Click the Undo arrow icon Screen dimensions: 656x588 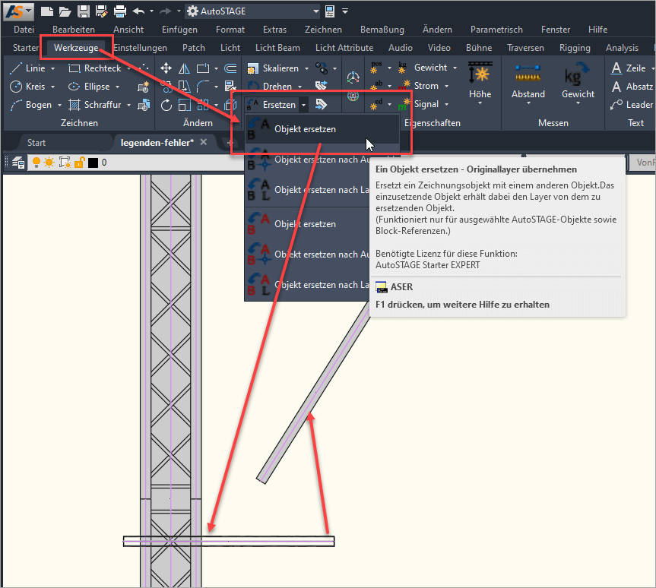pos(138,11)
